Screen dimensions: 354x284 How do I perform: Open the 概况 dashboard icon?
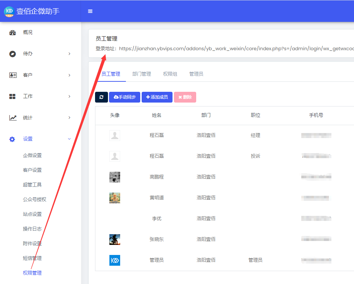click(13, 33)
